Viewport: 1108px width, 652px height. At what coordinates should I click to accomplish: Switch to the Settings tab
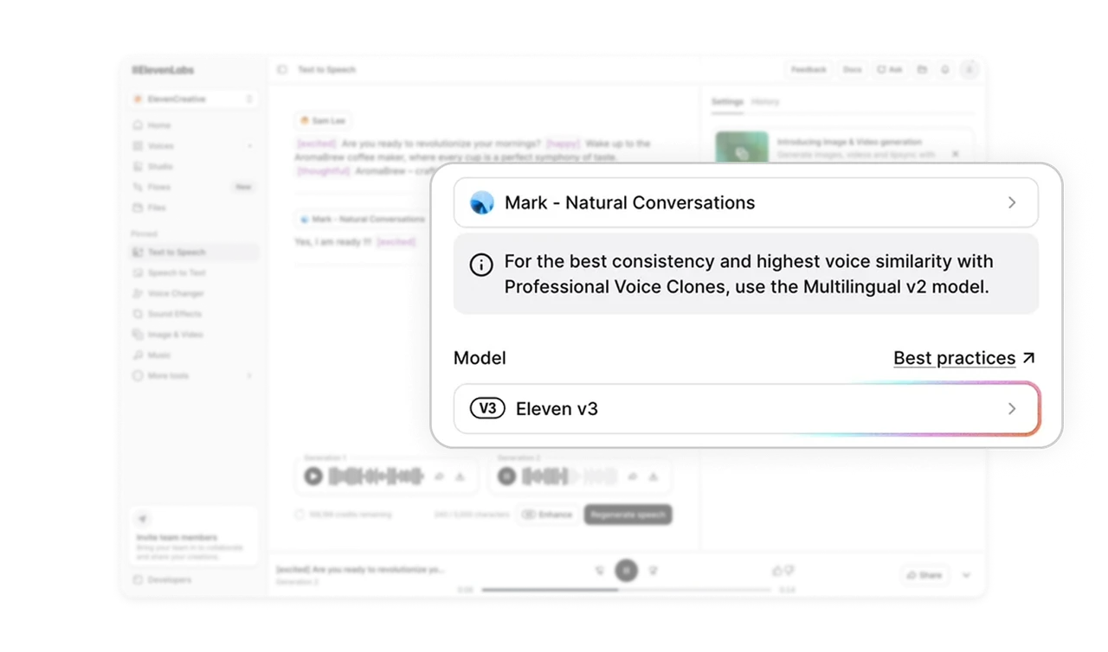pos(727,102)
